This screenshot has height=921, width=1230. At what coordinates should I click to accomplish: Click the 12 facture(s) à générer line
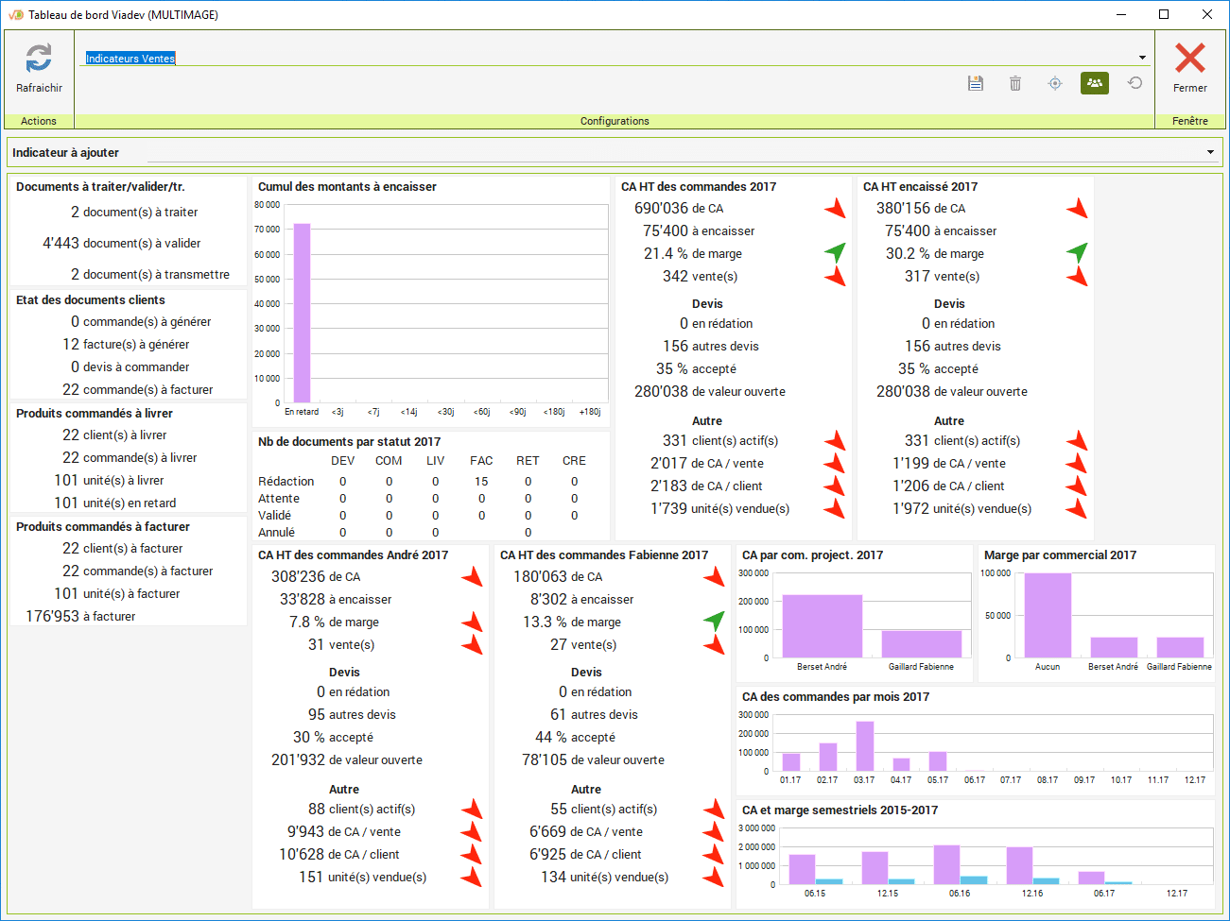tap(126, 344)
